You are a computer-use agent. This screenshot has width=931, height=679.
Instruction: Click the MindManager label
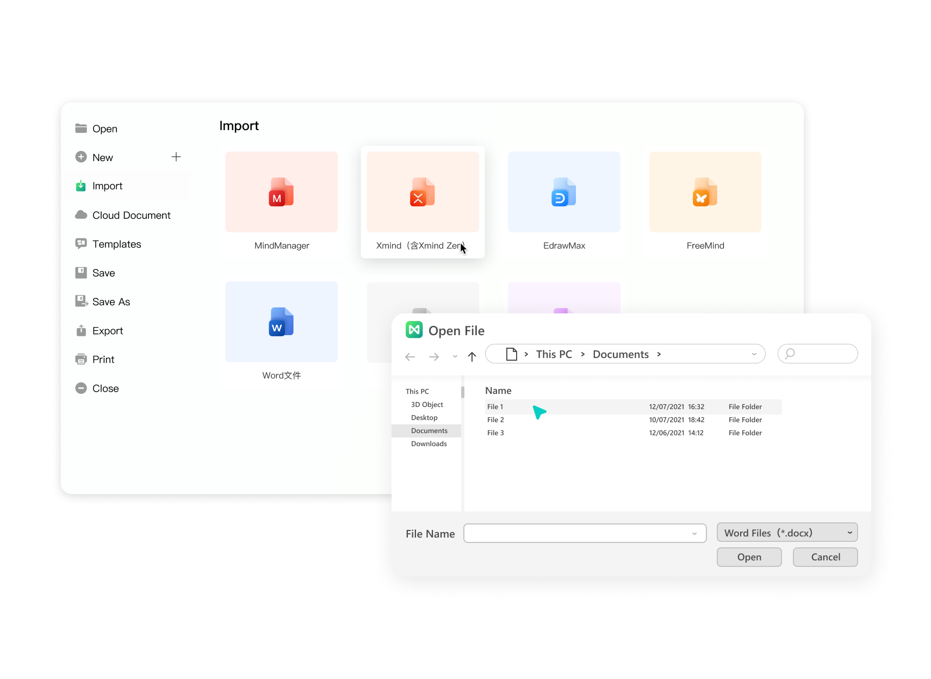point(282,246)
